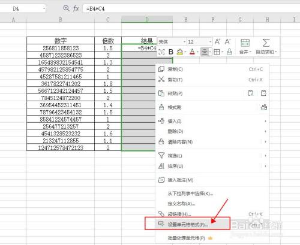This screenshot has width=300, height=245.
Task: Expand the 插入(I) submenu
Action: click(x=212, y=121)
